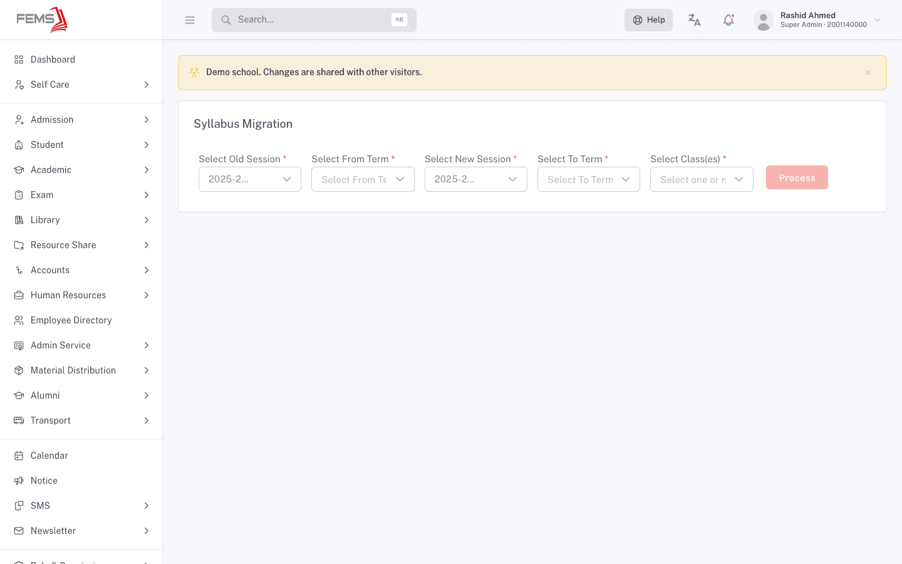Click the Transport bus icon
Viewport: 902px width, 564px height.
pyautogui.click(x=19, y=420)
